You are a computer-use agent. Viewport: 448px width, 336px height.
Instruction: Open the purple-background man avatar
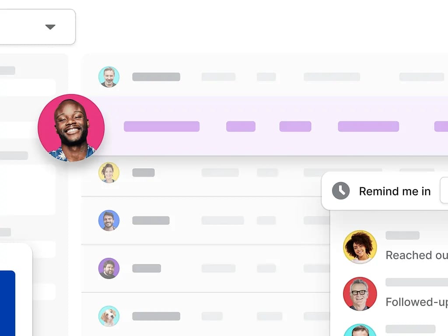coord(109,268)
